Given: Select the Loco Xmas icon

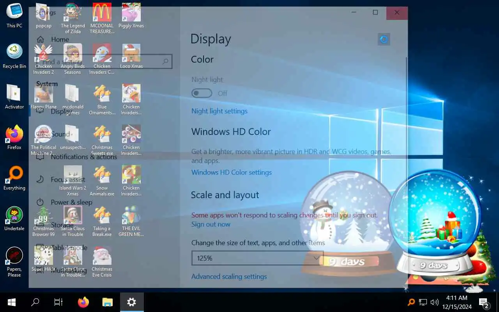Looking at the screenshot, I should [x=131, y=57].
